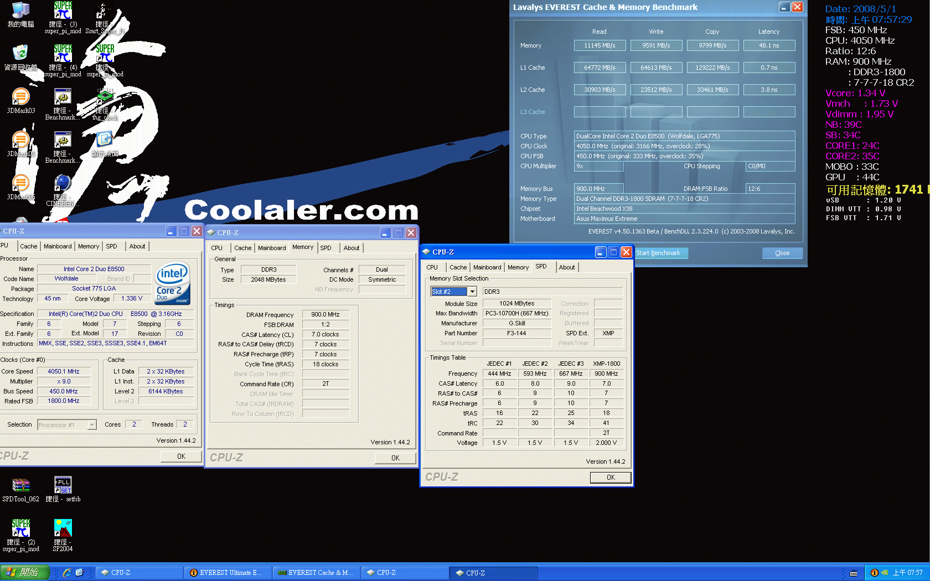Open the Processor #1 selection dropdown
Image resolution: width=930 pixels, height=581 pixels.
pos(92,425)
